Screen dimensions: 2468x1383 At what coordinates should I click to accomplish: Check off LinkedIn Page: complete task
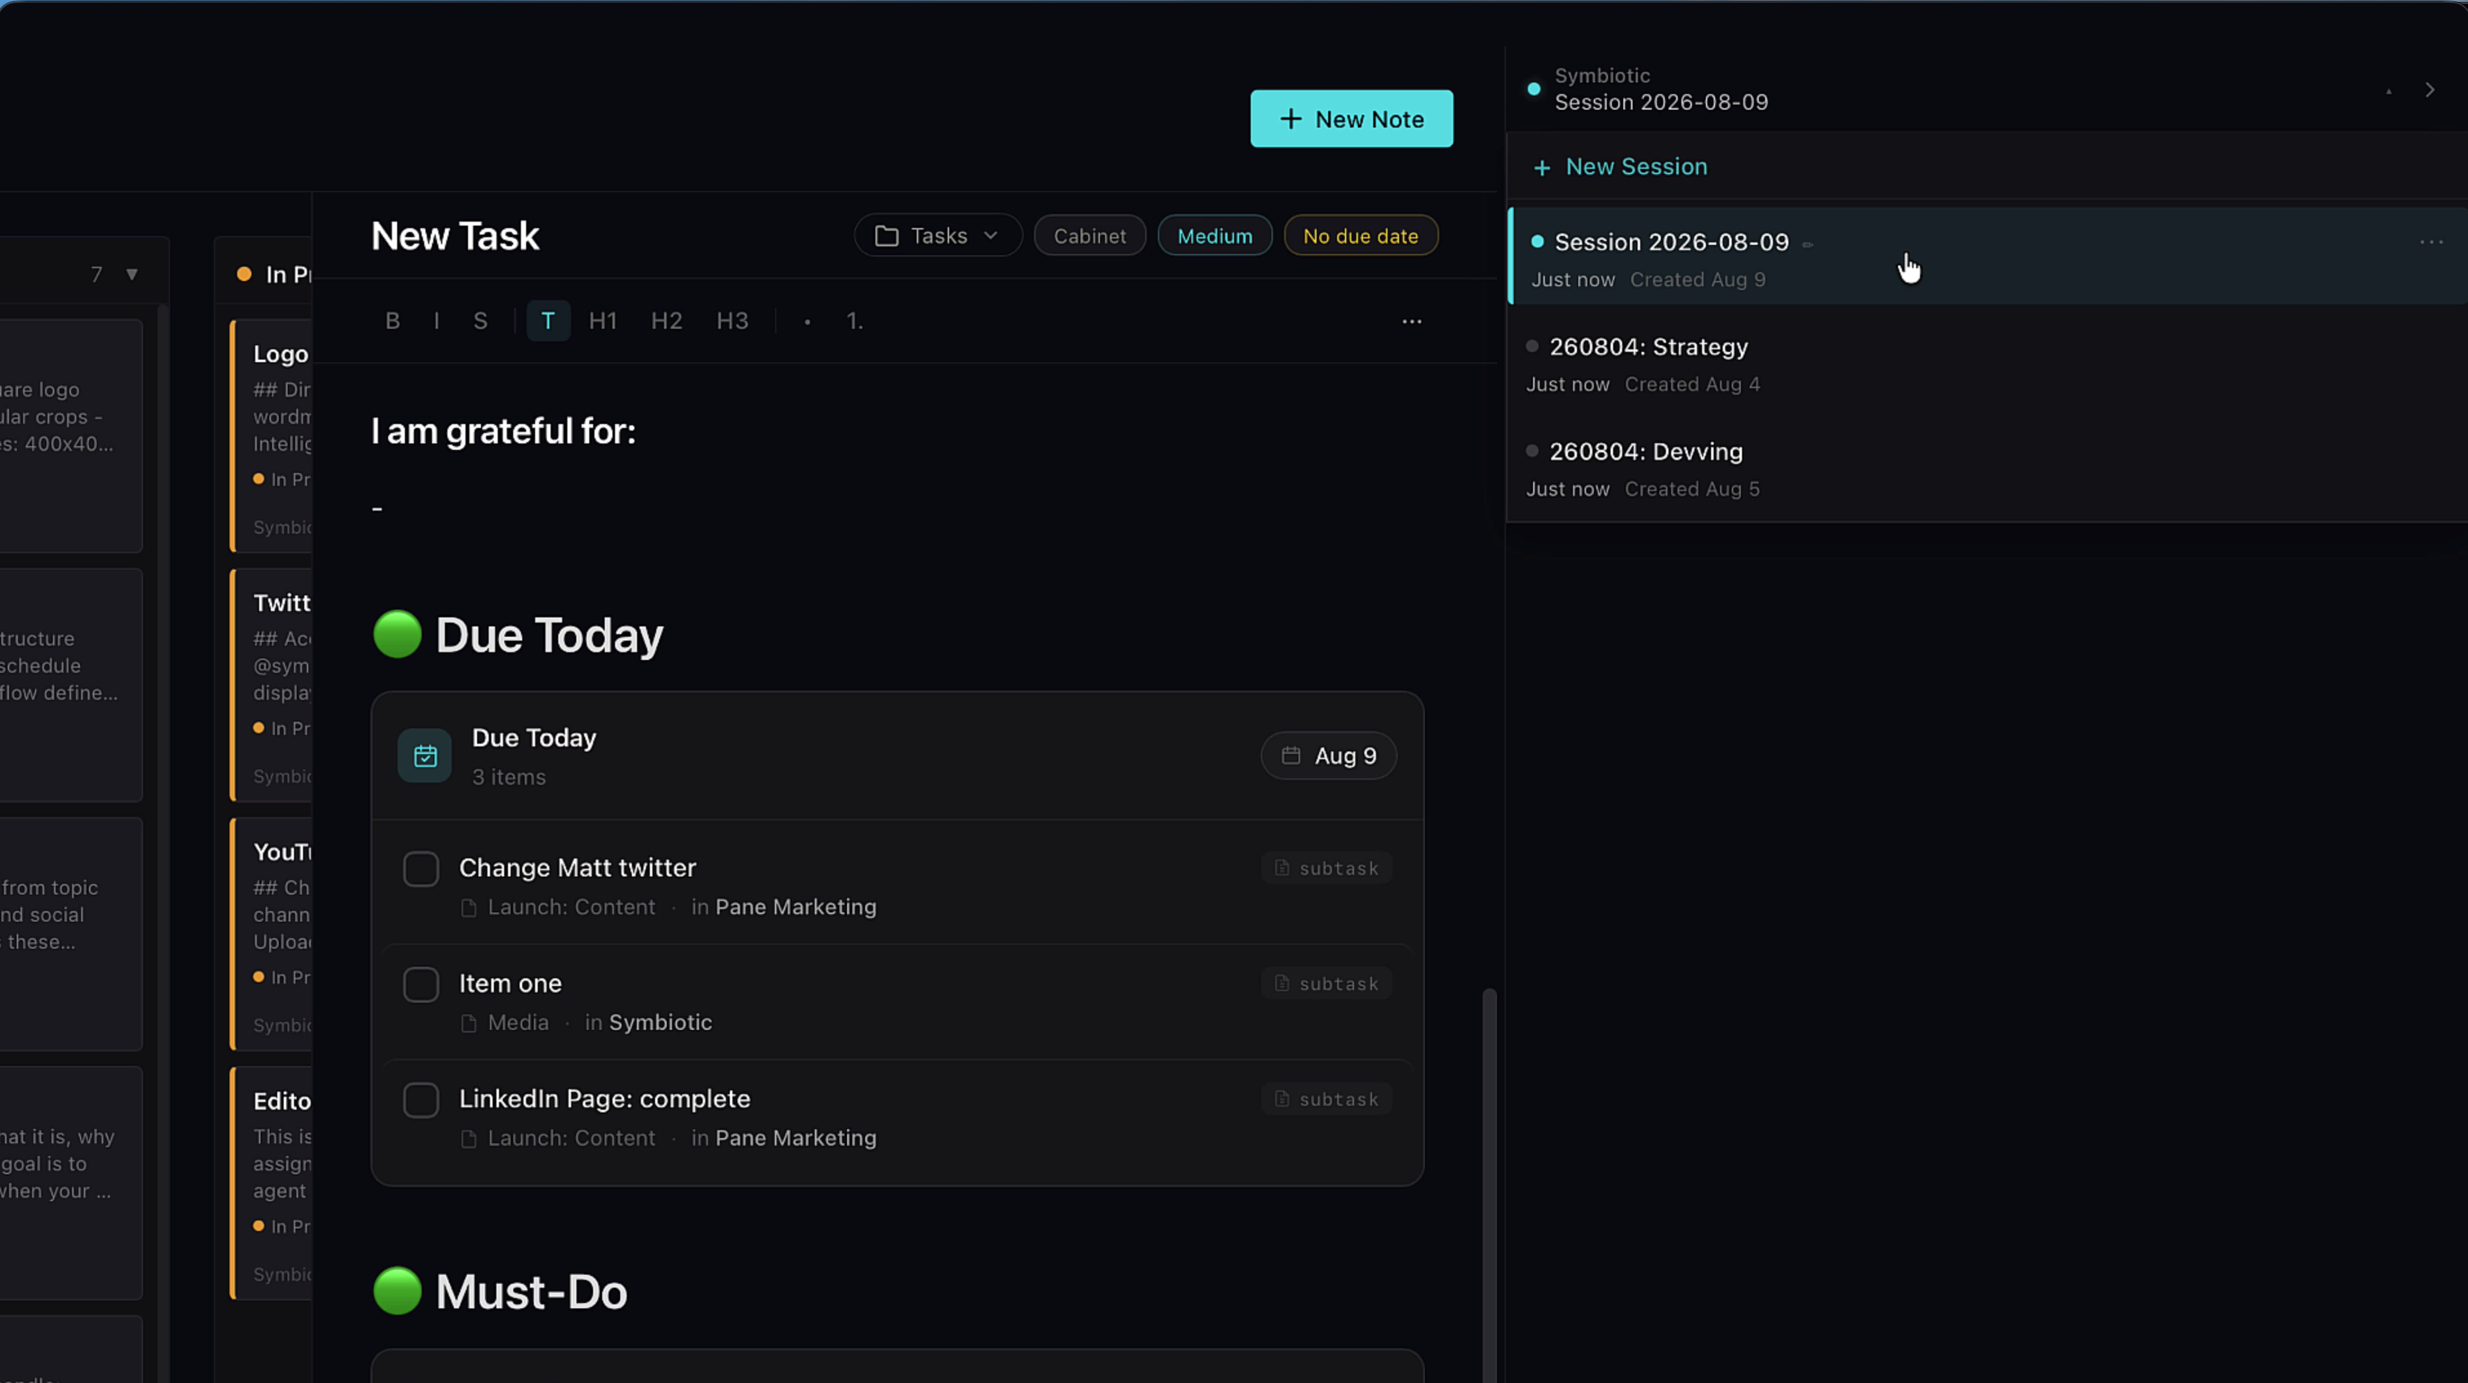pos(420,1101)
